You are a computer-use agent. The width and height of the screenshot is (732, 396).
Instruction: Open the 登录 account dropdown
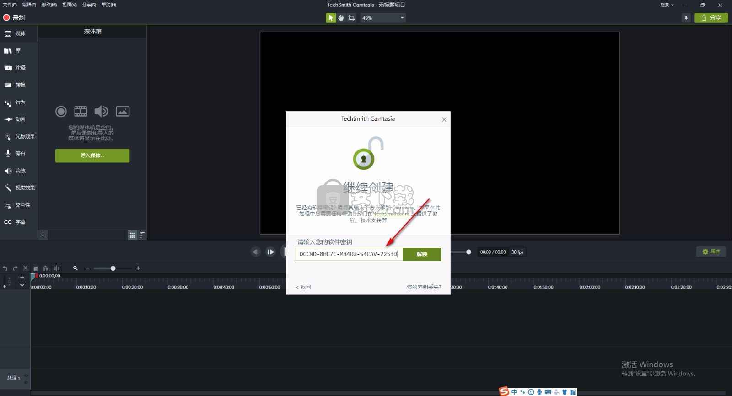click(x=667, y=5)
